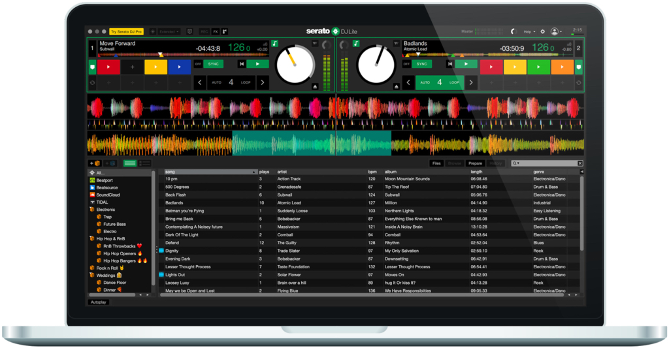The height and width of the screenshot is (348, 669).
Task: Play deck 2 with the green play button
Action: pos(466,64)
